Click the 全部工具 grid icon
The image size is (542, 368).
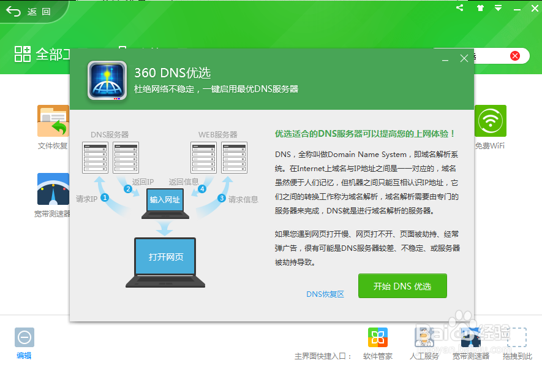point(23,54)
